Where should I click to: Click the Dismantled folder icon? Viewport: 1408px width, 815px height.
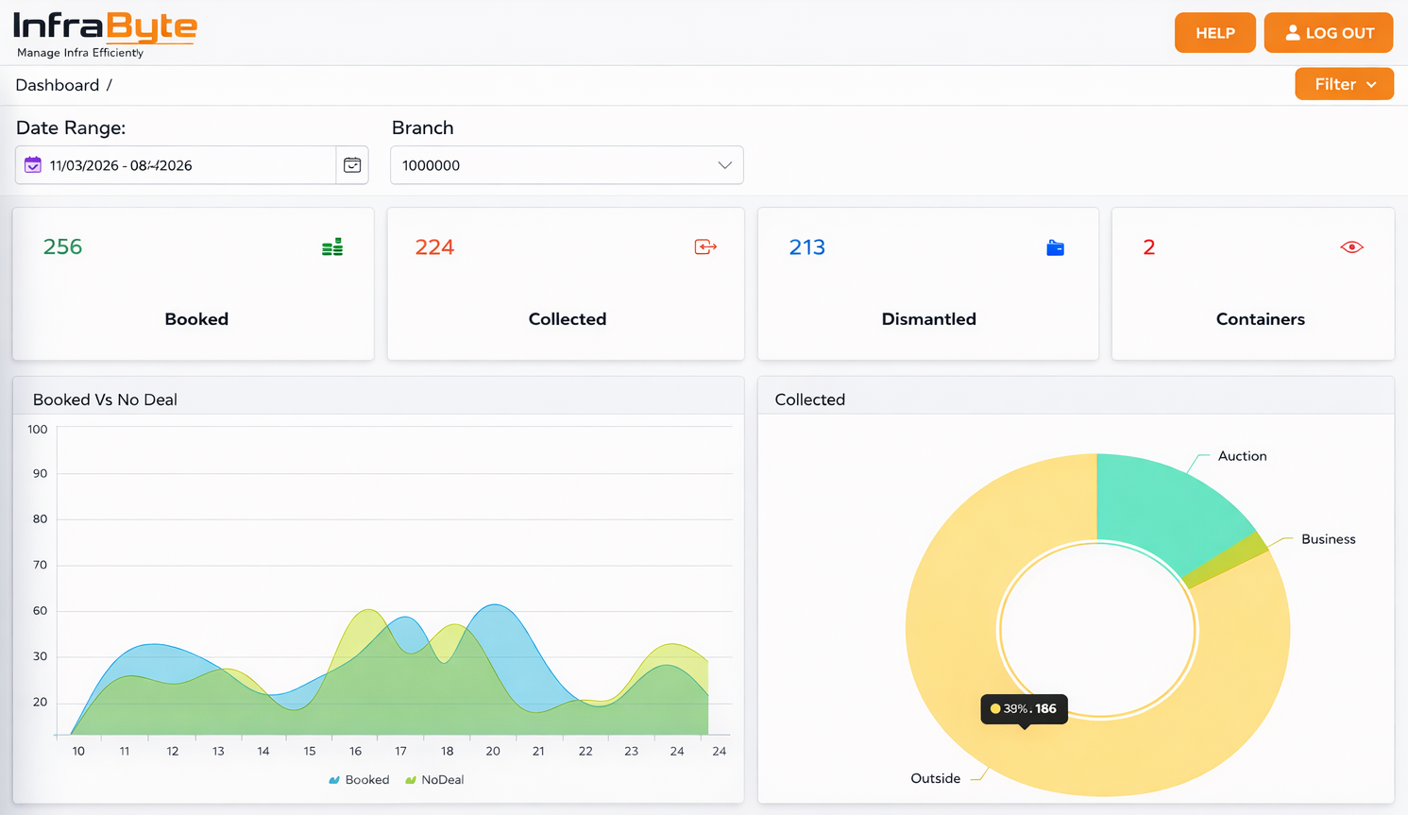tap(1056, 247)
